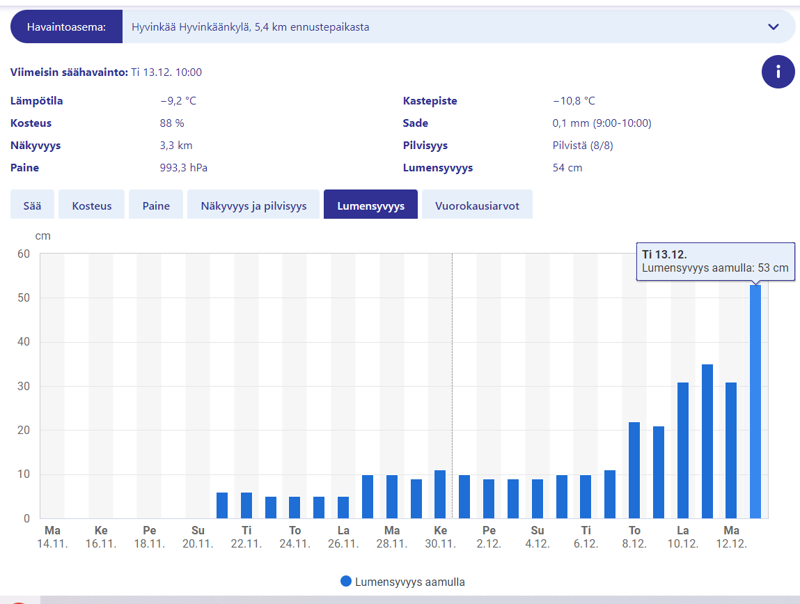This screenshot has width=800, height=604.
Task: Click the round info icon button
Action: coord(778,72)
